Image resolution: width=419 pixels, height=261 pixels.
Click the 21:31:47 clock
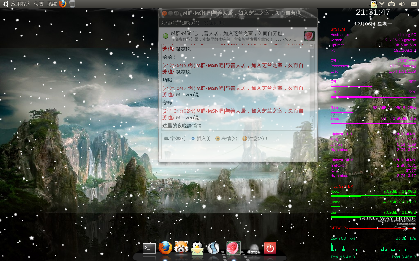(373, 12)
